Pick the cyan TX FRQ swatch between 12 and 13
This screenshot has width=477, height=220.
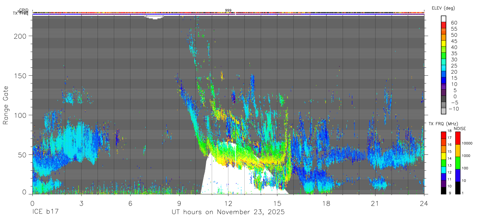444,170
